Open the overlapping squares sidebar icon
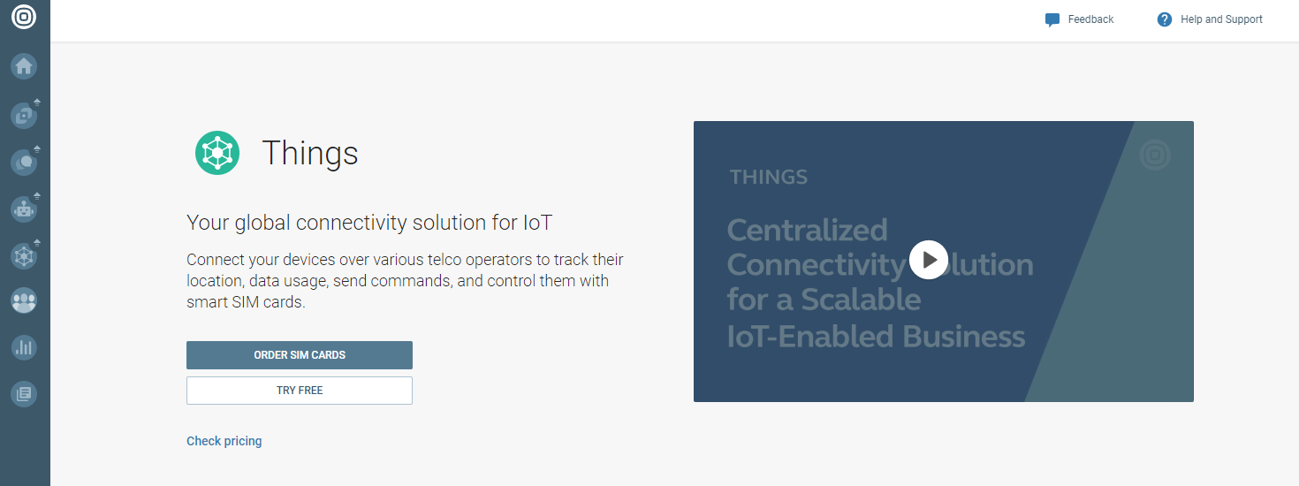This screenshot has width=1299, height=486. (x=24, y=114)
